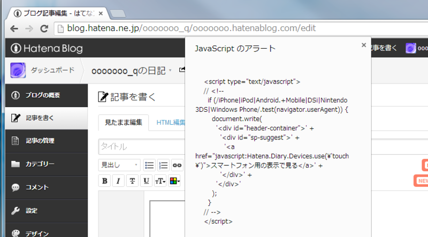Screen dimensions: 428x237
Task: Open a new browser tab
Action: pyautogui.click(x=118, y=13)
